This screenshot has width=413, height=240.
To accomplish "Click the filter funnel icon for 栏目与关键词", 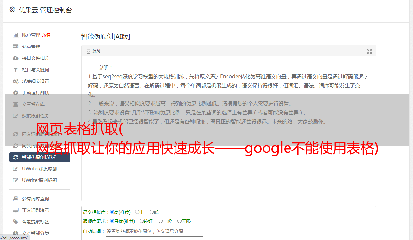I will click(x=15, y=70).
